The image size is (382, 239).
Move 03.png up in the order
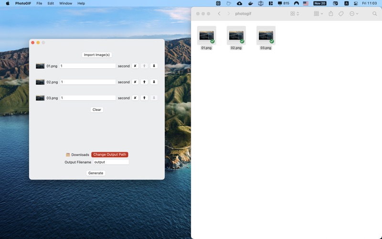pos(144,98)
